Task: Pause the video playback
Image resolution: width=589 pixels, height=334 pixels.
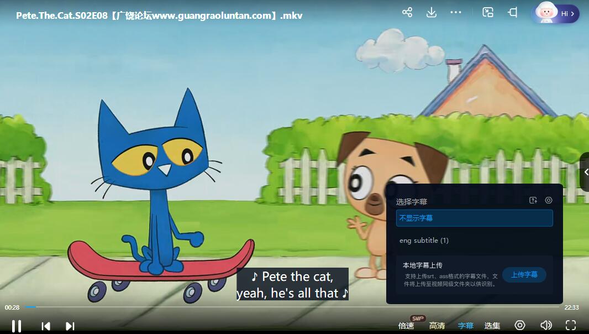Action: click(x=17, y=326)
